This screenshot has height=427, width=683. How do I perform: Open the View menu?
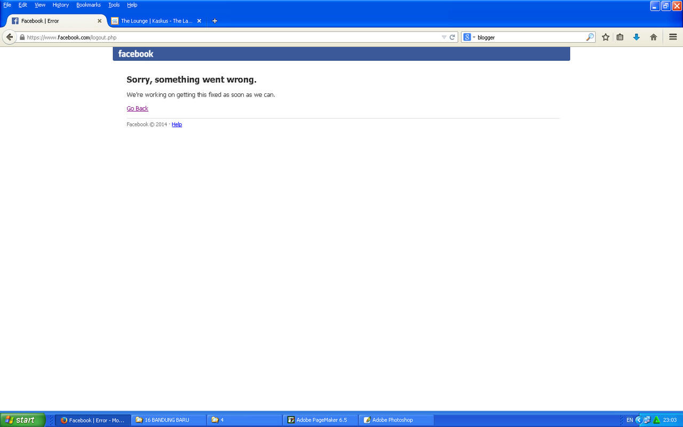(x=40, y=5)
